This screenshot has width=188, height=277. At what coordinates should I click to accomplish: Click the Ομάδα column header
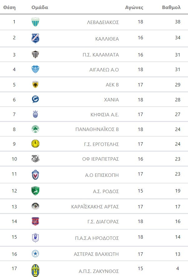(40, 7)
